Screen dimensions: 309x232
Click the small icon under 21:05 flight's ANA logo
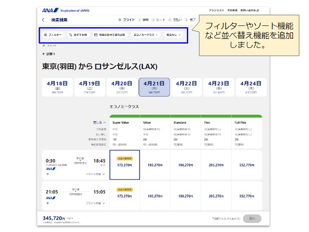(47, 203)
